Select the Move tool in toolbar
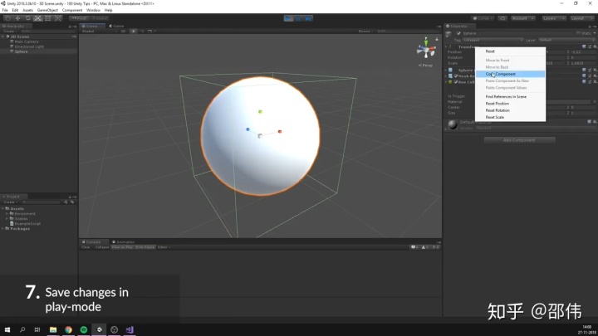Image resolution: width=598 pixels, height=336 pixels. coord(17,18)
